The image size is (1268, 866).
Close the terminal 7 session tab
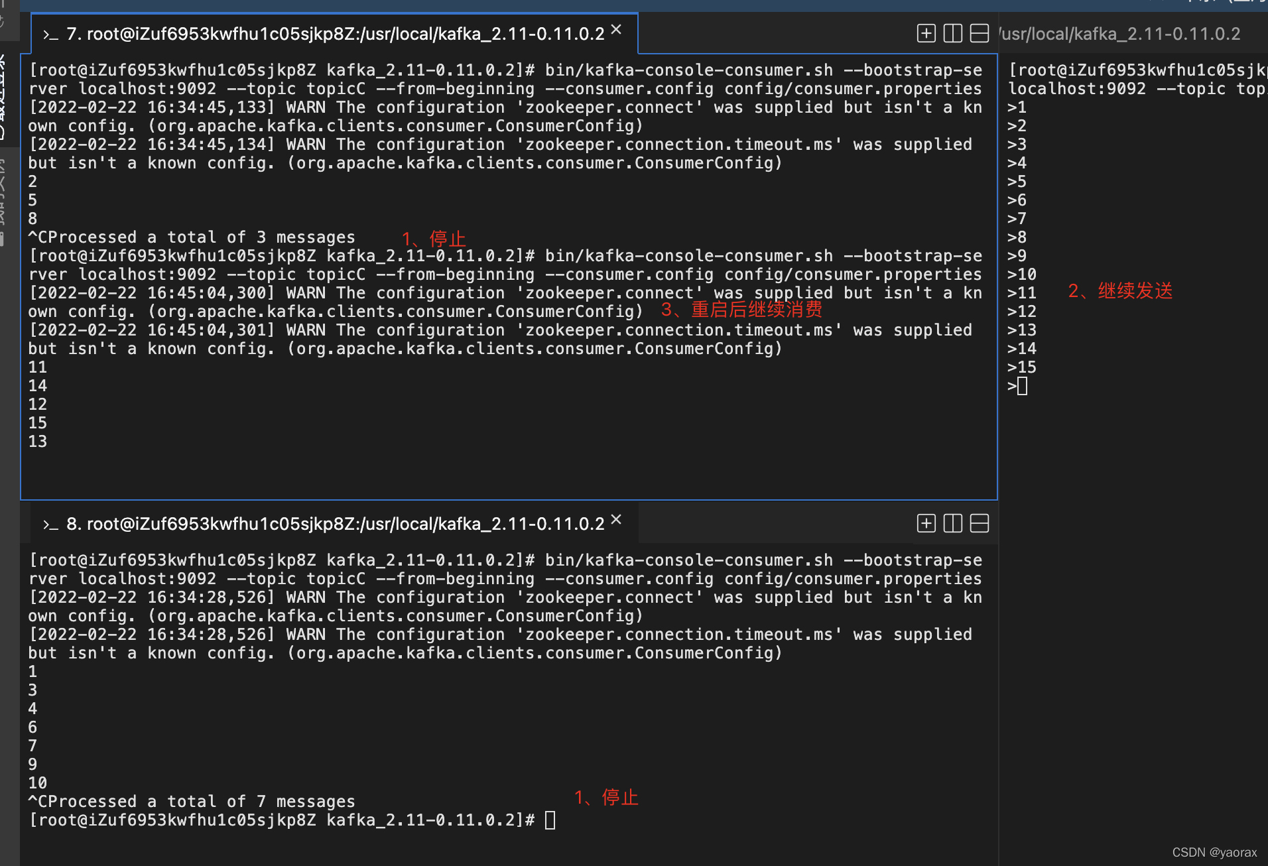pos(615,29)
